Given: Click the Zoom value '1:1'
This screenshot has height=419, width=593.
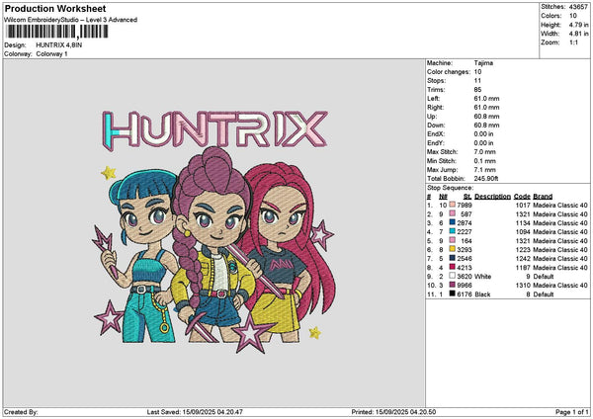Looking at the screenshot, I should pyautogui.click(x=573, y=42).
